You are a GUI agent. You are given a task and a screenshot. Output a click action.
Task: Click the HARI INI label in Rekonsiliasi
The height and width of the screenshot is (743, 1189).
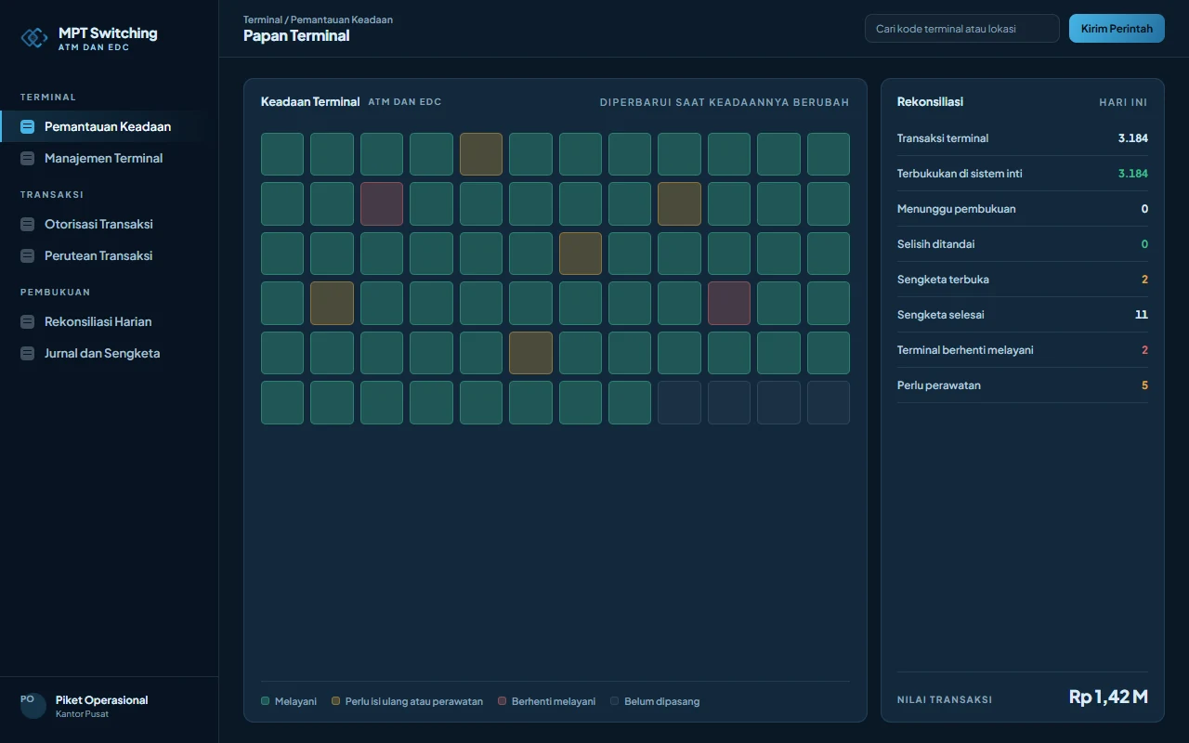(x=1123, y=102)
